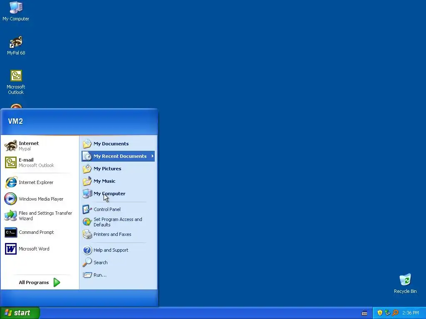This screenshot has height=319, width=426.
Task: Click the on-screen keyboard taskbar icon
Action: [x=364, y=313]
